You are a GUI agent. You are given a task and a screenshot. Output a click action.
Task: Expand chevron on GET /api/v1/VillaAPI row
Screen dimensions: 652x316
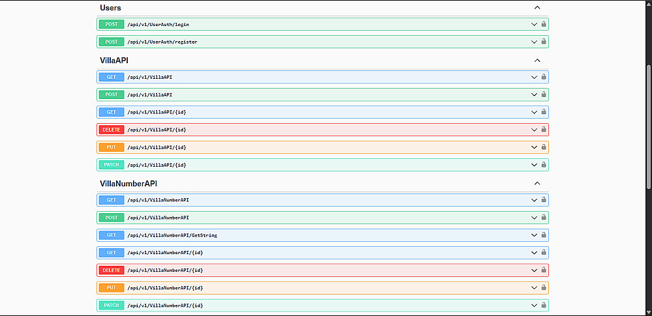(535, 77)
